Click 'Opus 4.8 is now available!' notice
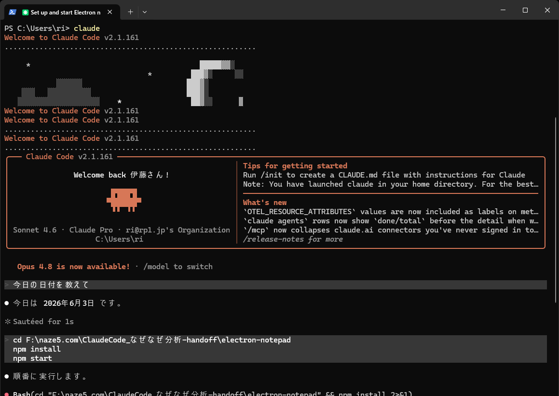This screenshot has width=559, height=396. 73,267
